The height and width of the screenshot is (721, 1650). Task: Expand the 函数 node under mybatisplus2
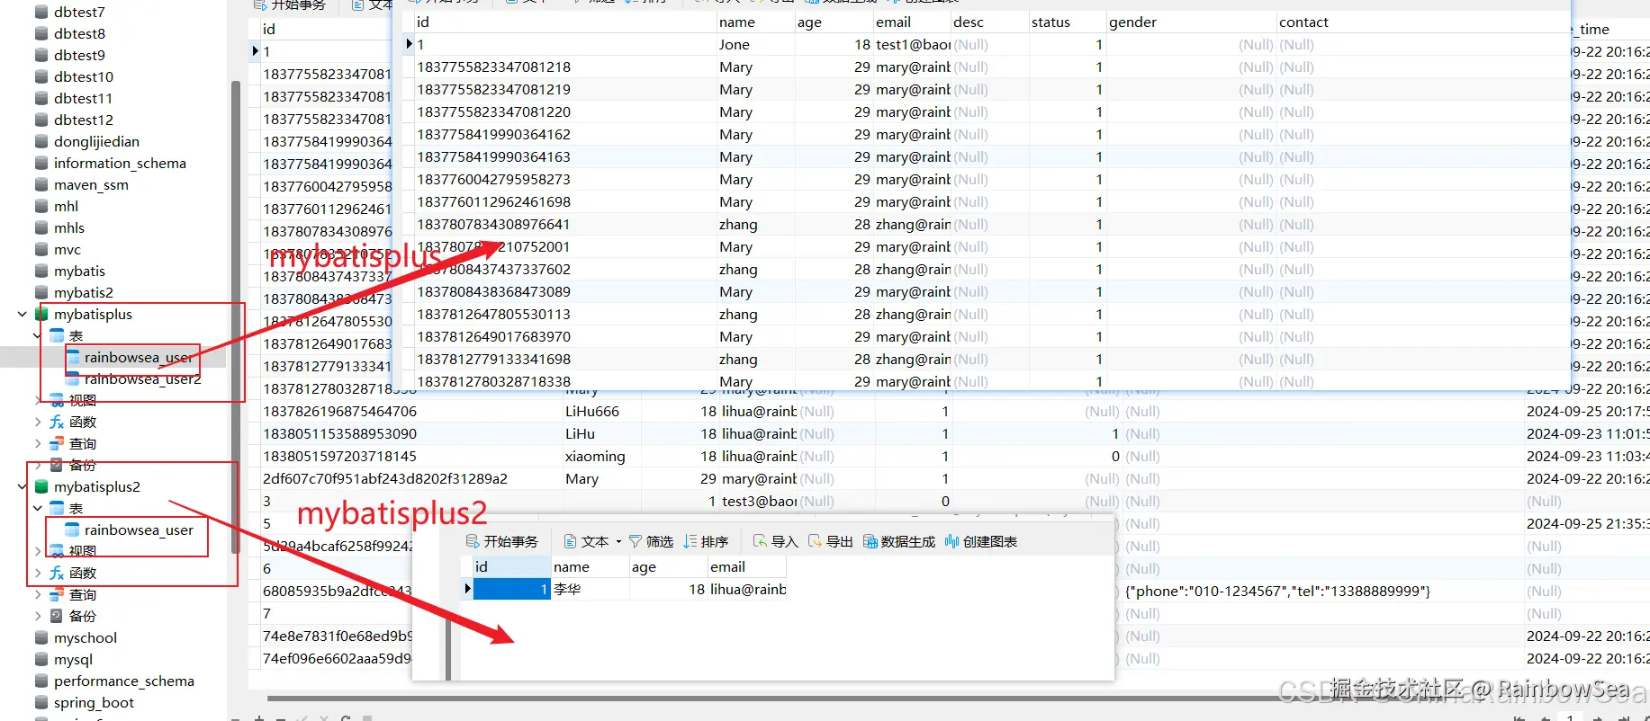38,573
